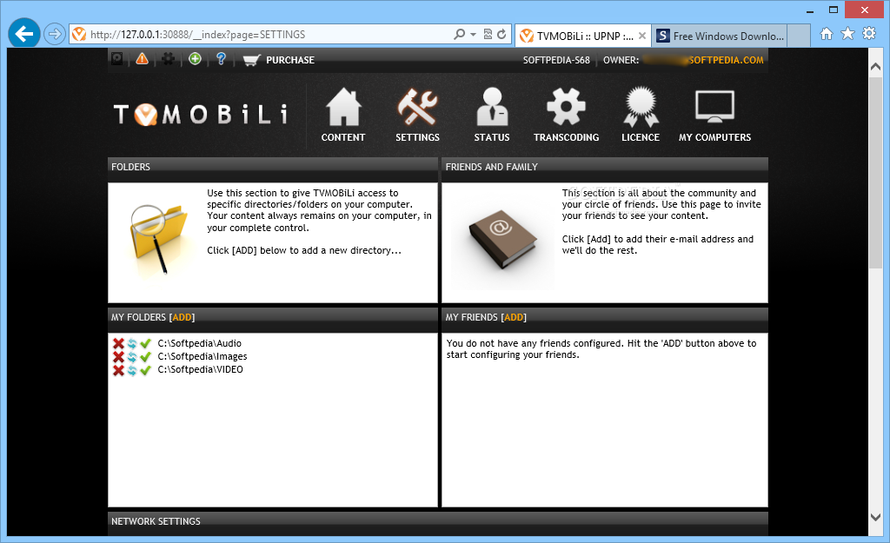Close the TVMOBiLi browser tab
The height and width of the screenshot is (543, 890).
pos(642,36)
